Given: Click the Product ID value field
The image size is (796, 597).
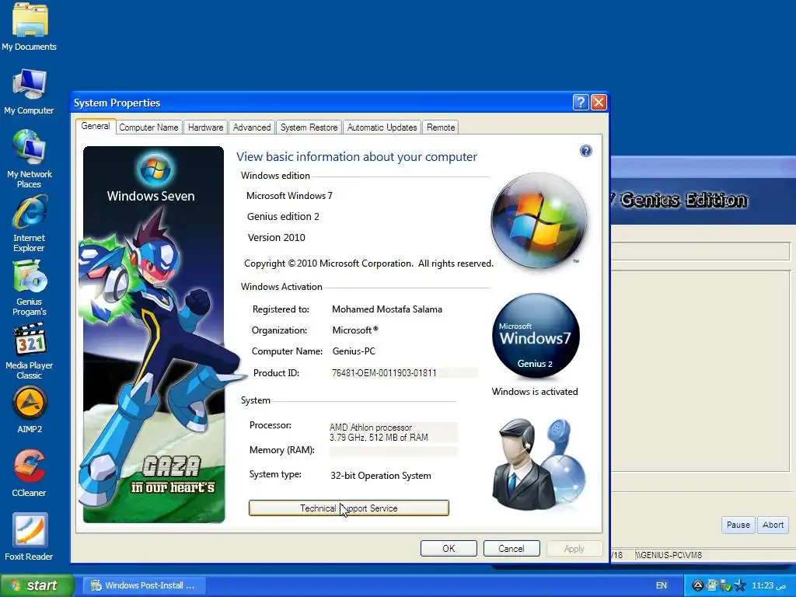Looking at the screenshot, I should click(404, 373).
